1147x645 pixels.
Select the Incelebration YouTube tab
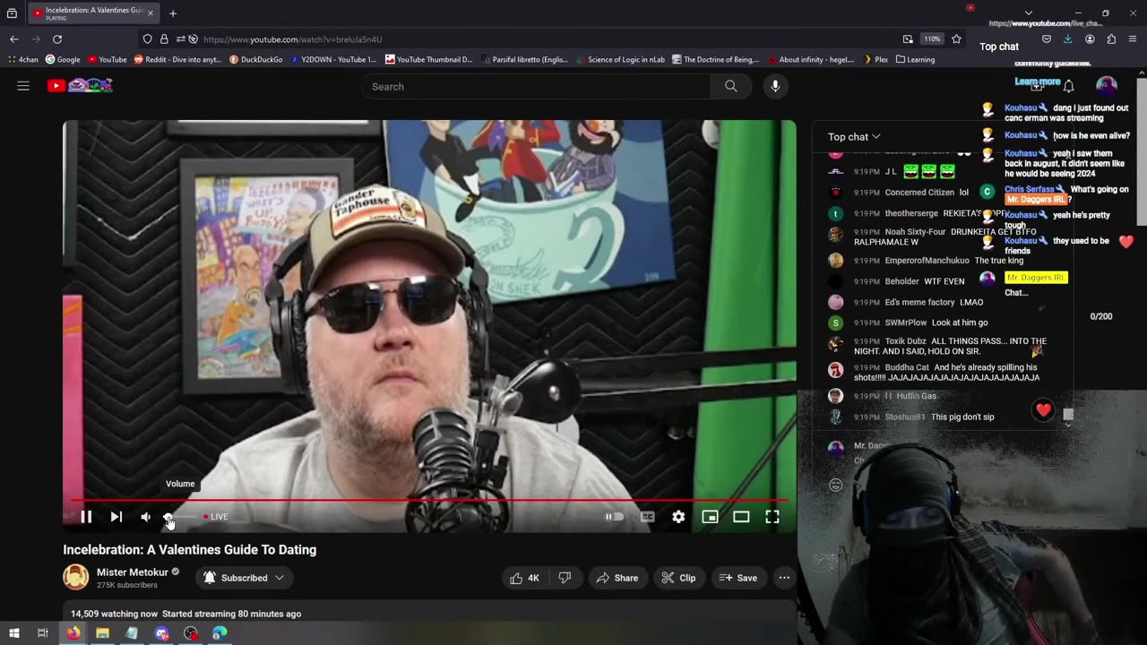[93, 13]
